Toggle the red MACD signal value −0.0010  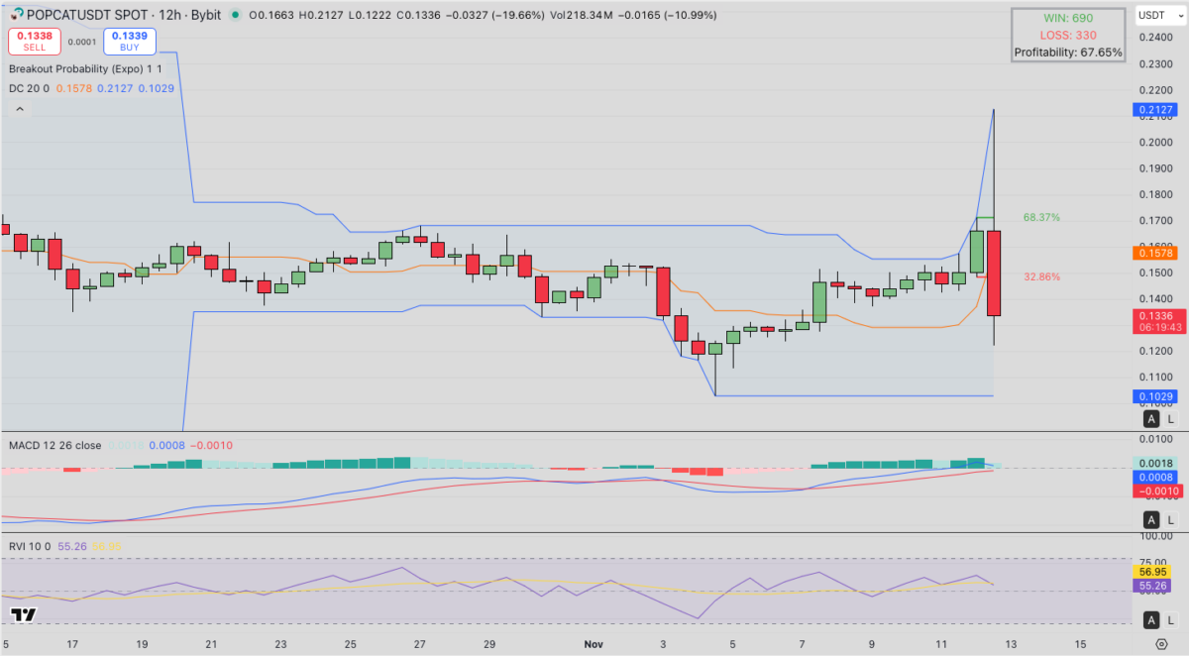pyautogui.click(x=211, y=445)
